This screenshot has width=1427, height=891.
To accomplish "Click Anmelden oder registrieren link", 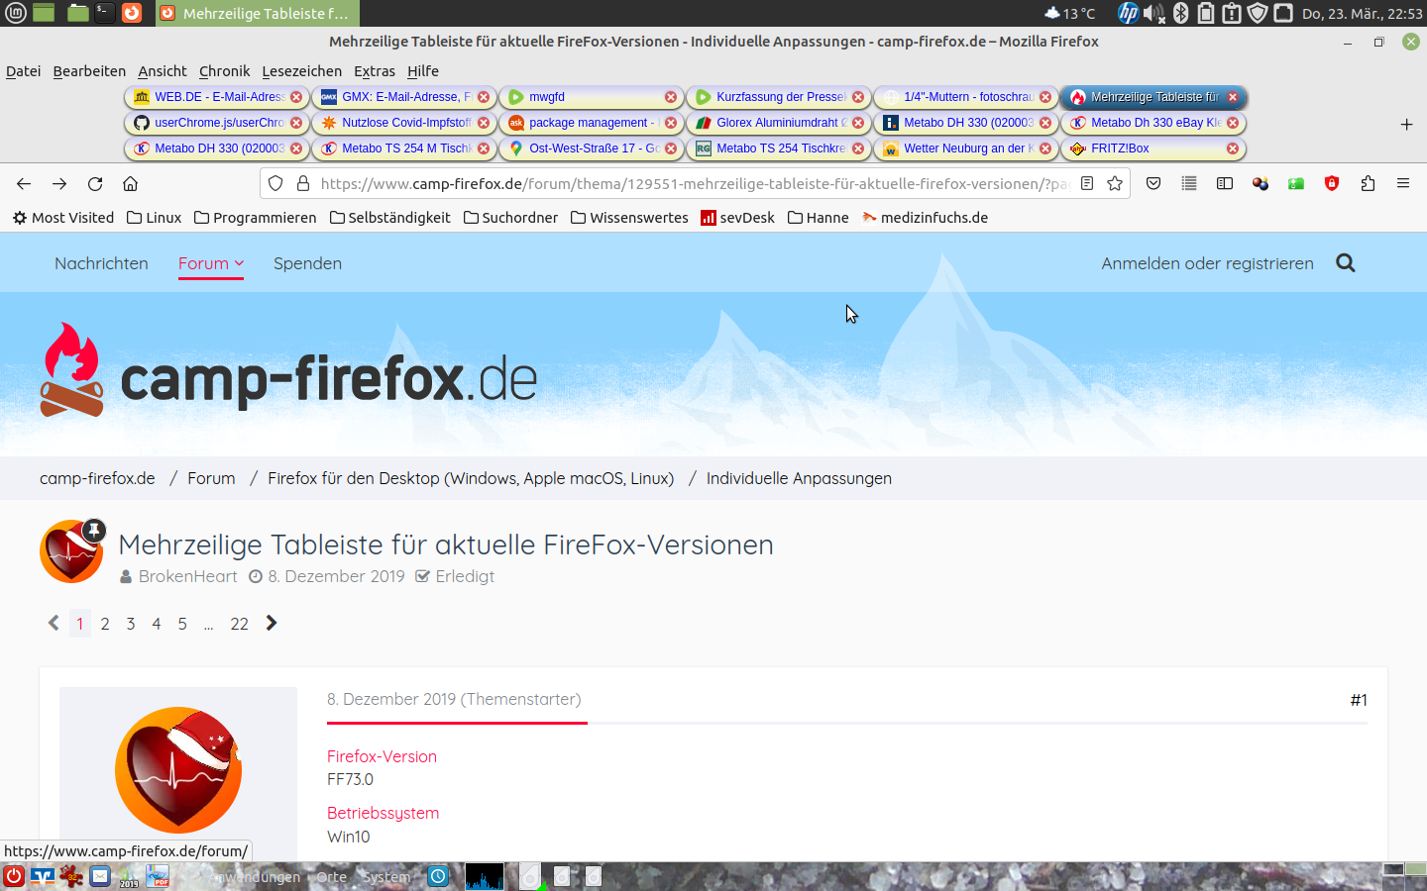I will pos(1207,263).
